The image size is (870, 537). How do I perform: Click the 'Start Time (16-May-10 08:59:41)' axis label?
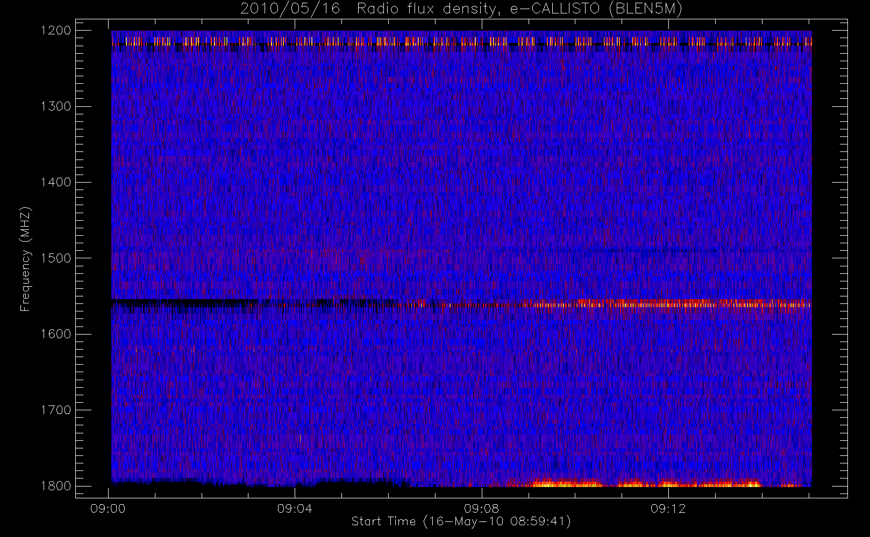pyautogui.click(x=461, y=521)
